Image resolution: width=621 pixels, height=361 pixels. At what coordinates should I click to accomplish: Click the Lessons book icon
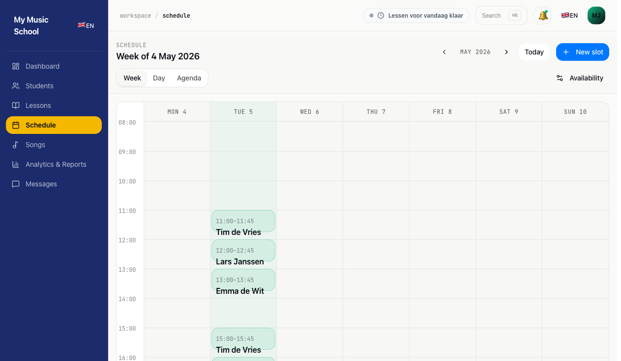[x=16, y=105]
